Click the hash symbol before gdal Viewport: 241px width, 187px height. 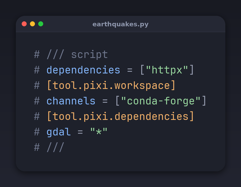pos(37,132)
